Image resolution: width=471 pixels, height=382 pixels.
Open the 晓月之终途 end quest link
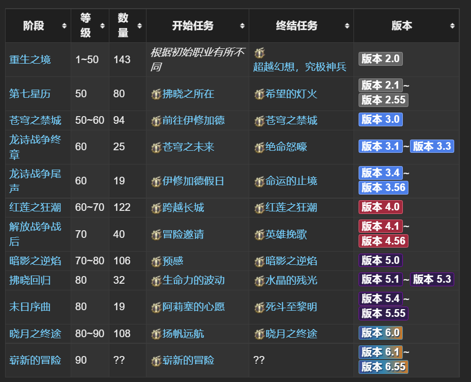[x=291, y=334]
